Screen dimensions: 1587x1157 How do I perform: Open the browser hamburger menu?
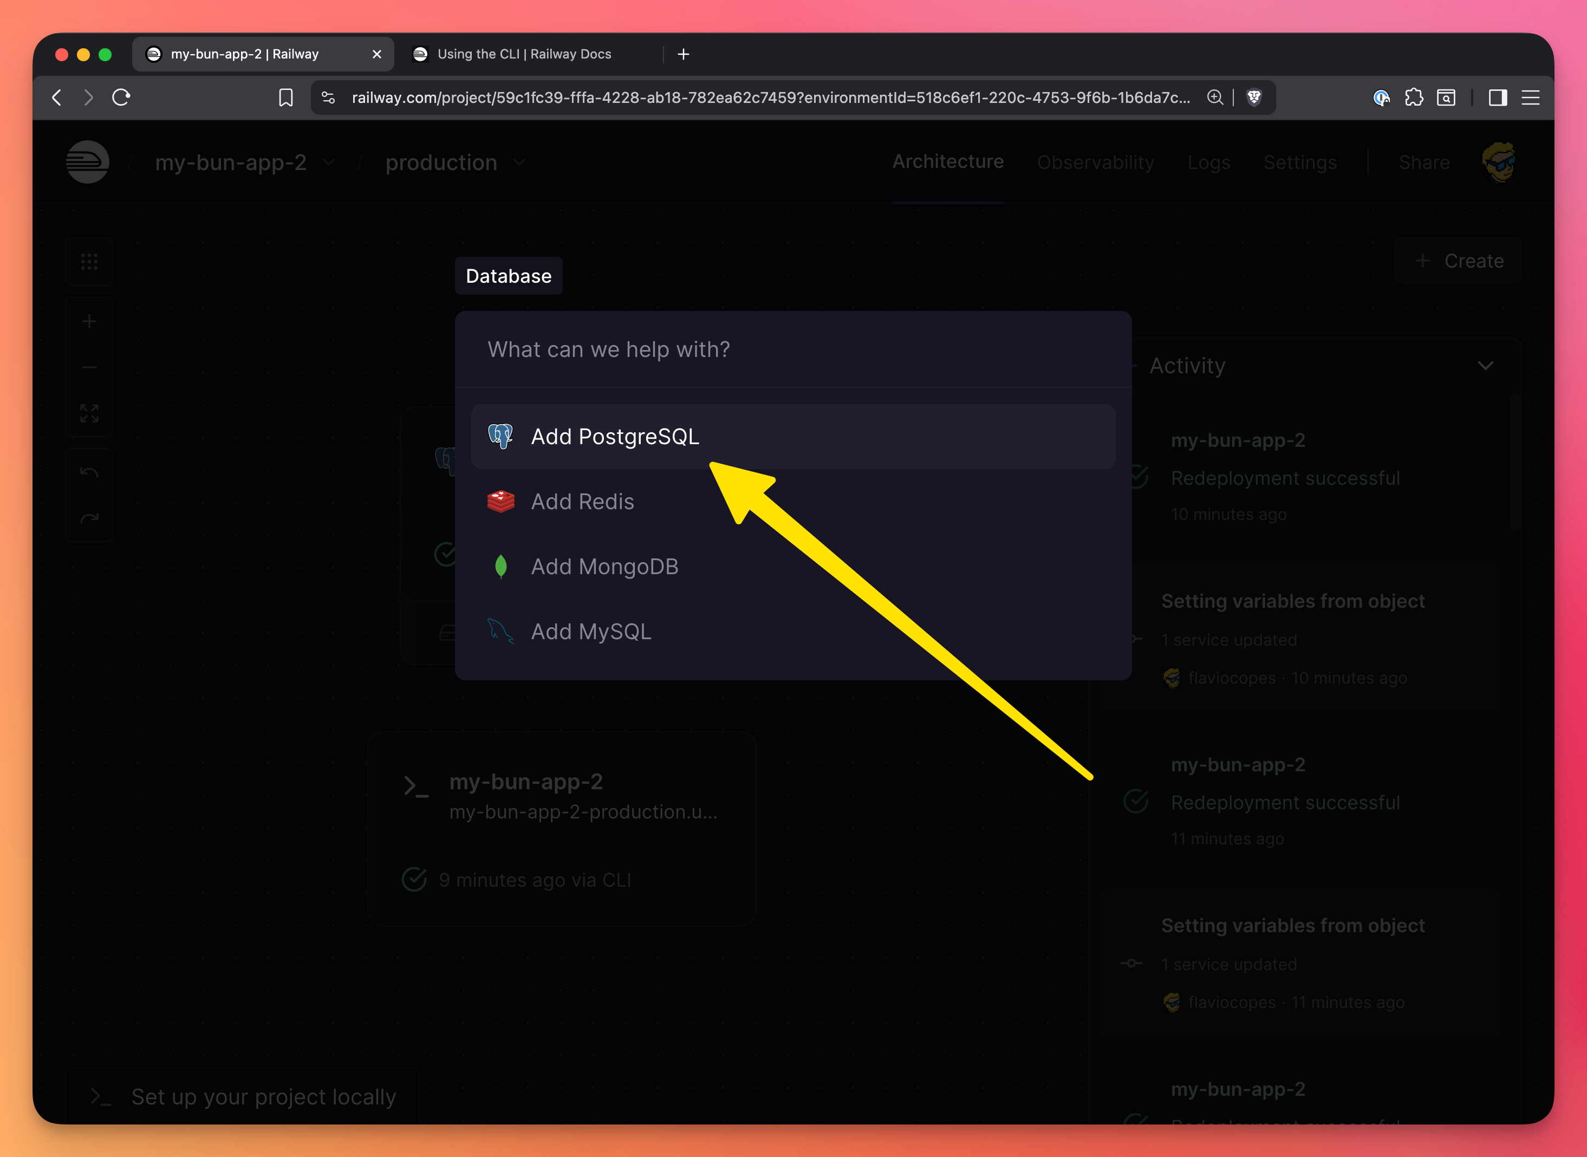pos(1530,97)
